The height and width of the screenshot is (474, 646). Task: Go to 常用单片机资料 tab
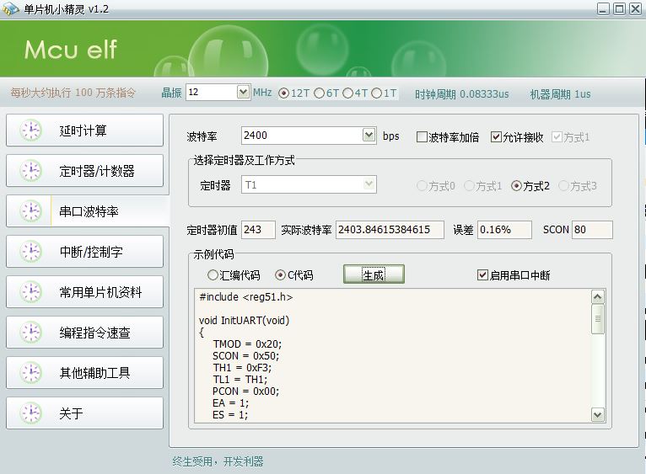(x=84, y=291)
